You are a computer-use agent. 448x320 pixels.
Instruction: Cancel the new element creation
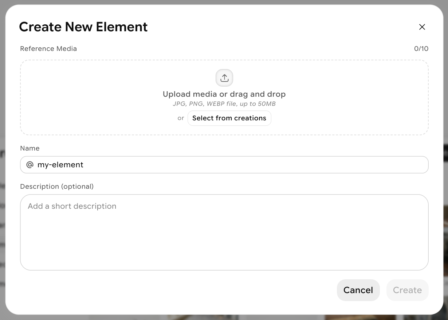tap(358, 290)
